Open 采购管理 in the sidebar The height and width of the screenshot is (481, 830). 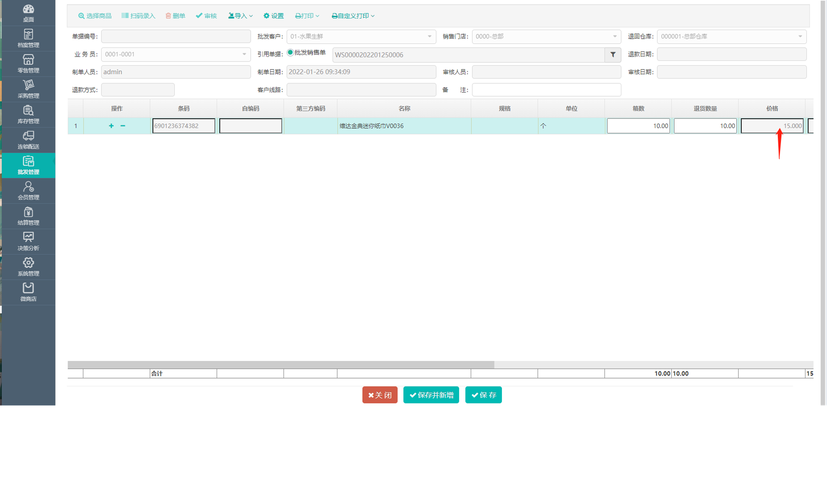[28, 89]
